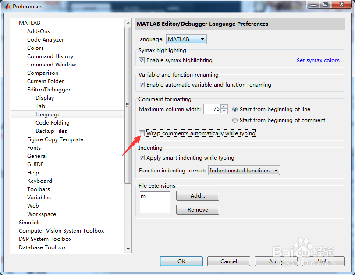This screenshot has width=355, height=275.
Task: Click the tree scrollbar down arrow
Action: tap(128, 249)
